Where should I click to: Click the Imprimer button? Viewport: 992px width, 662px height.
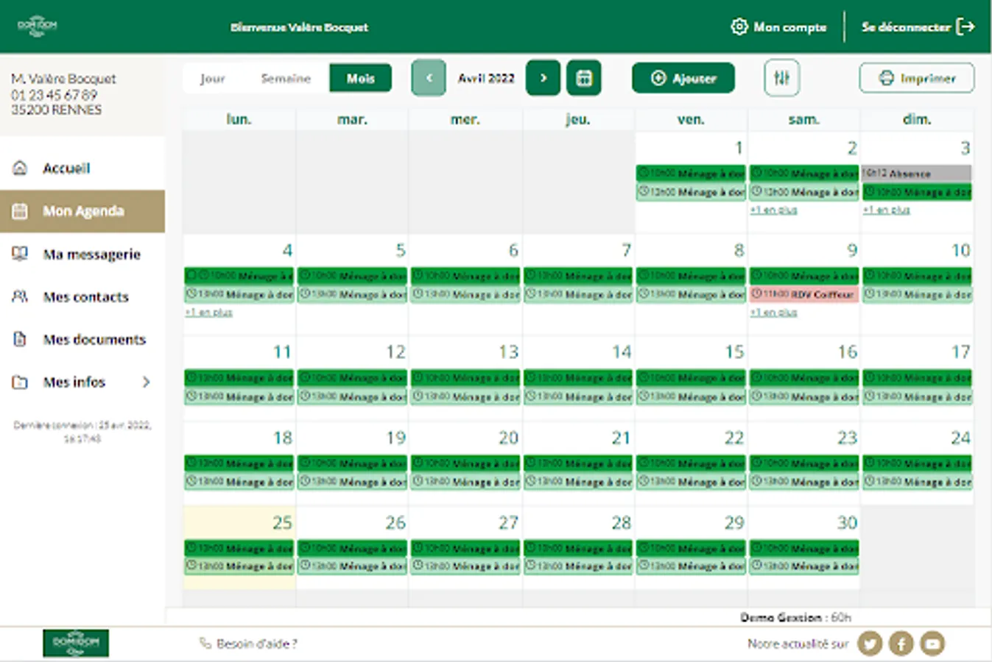pos(917,78)
